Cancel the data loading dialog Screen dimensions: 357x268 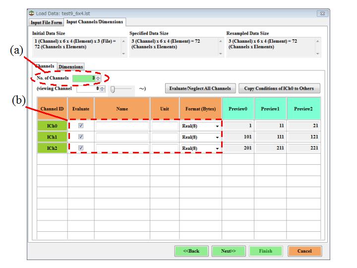click(304, 251)
